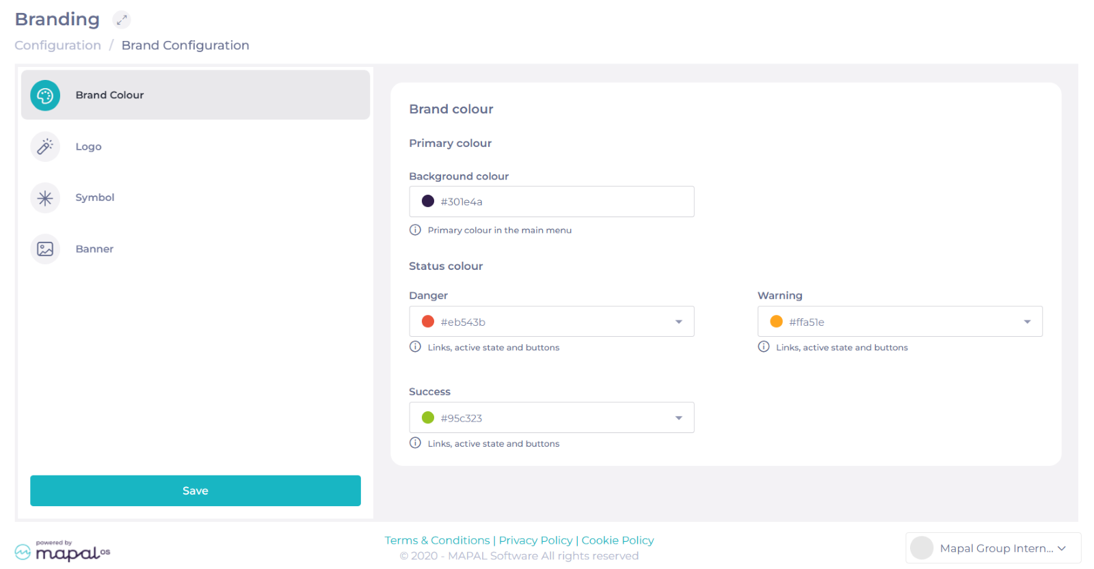
Task: Open the Privacy Policy link
Action: [535, 540]
